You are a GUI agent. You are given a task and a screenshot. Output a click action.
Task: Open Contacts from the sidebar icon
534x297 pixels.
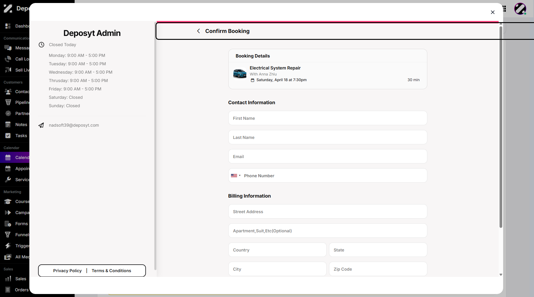tap(8, 92)
